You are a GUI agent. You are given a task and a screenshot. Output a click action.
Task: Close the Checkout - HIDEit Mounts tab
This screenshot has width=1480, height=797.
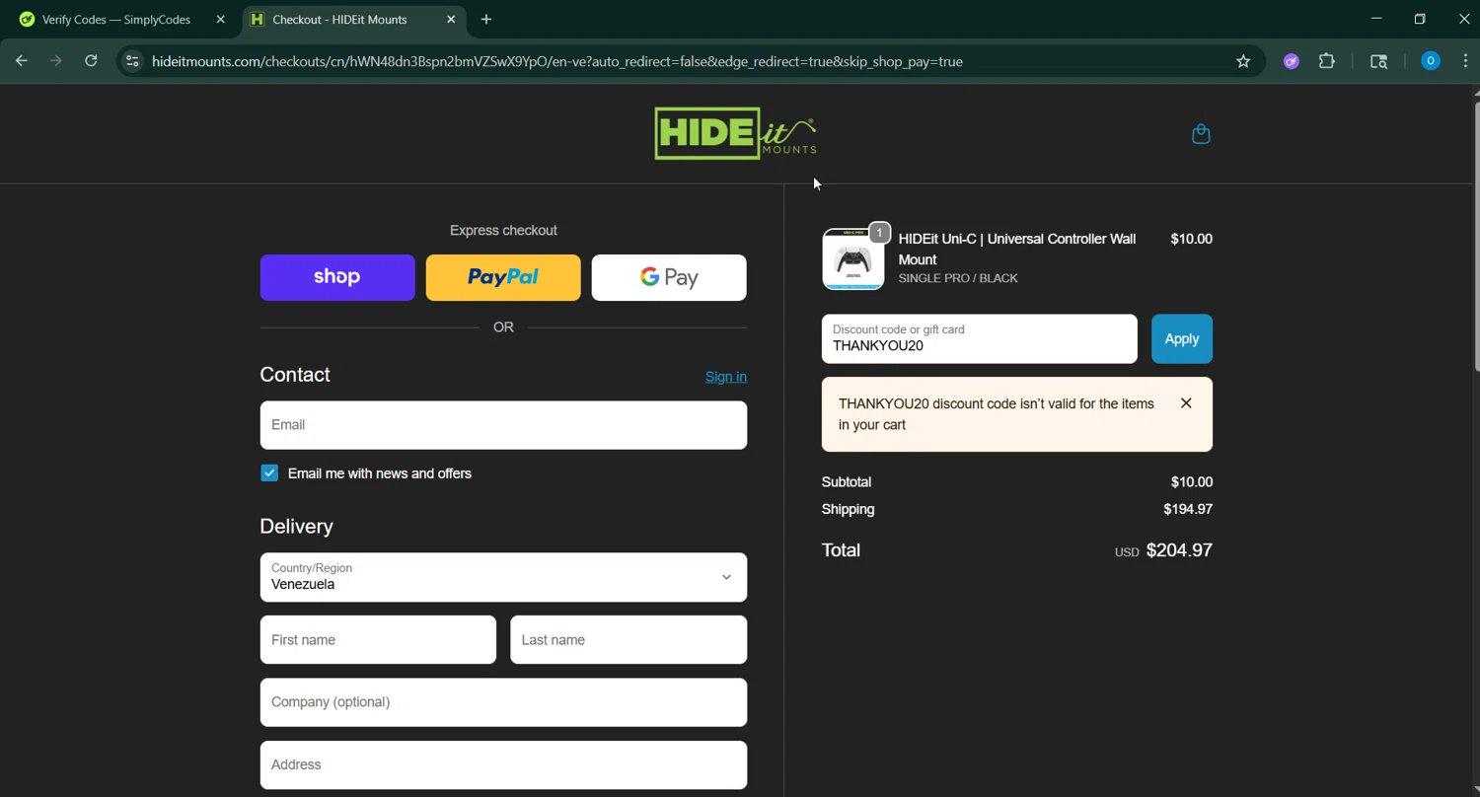tap(451, 20)
